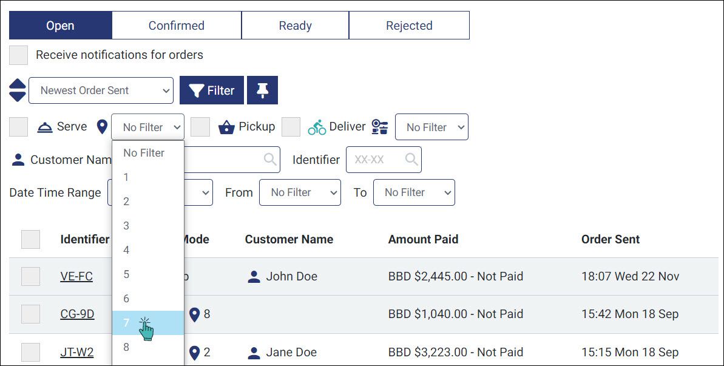This screenshot has width=724, height=366.
Task: Choose No Filter option in open list
Action: [x=147, y=153]
